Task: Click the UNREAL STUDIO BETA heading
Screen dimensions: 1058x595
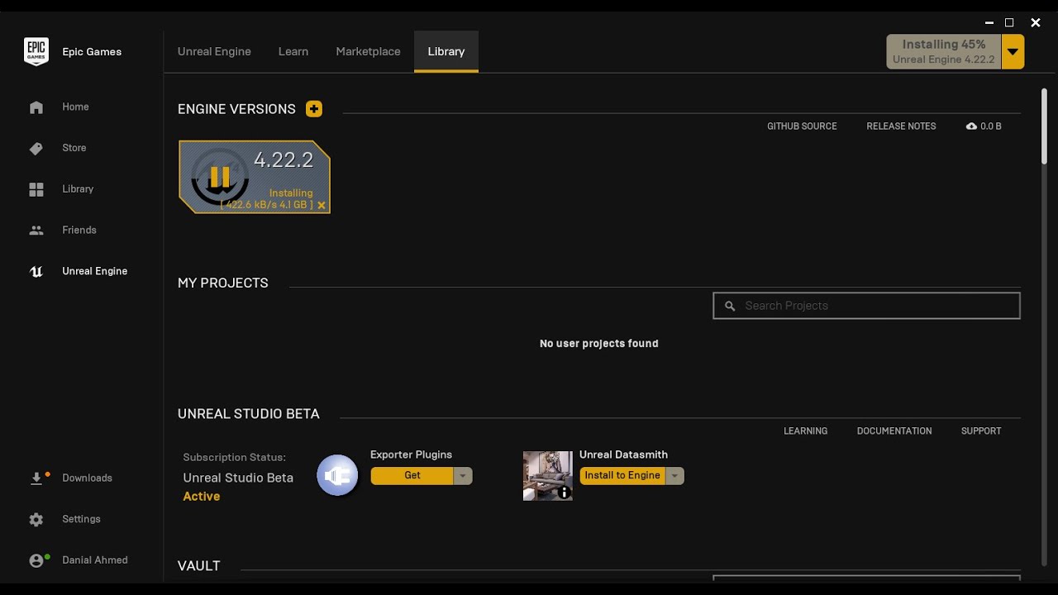Action: click(249, 414)
